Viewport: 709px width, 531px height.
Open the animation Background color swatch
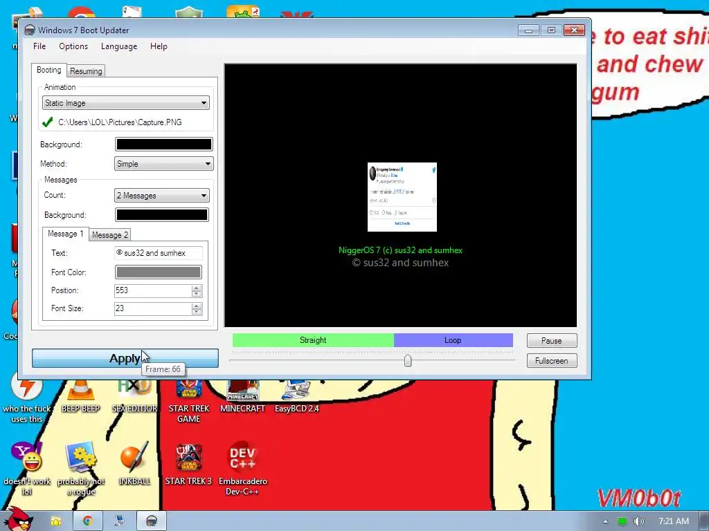pos(163,145)
